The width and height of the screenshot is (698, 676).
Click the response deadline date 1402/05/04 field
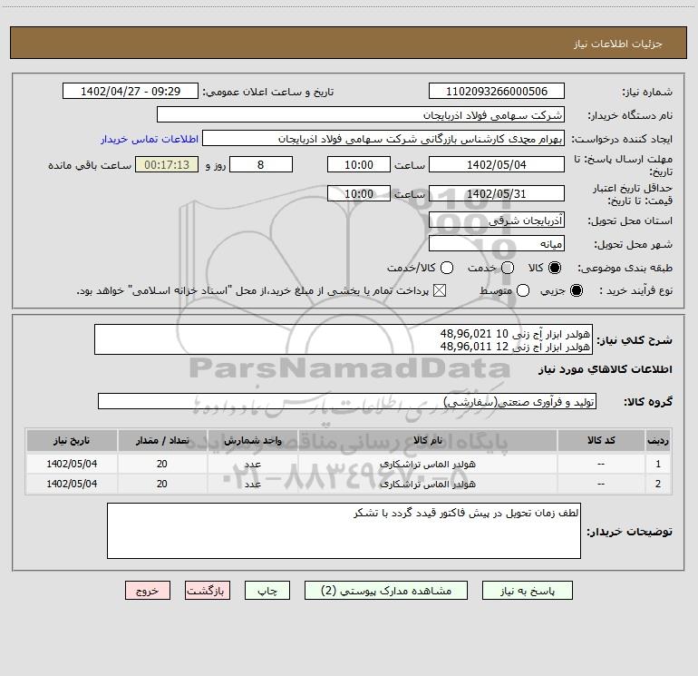(x=497, y=164)
